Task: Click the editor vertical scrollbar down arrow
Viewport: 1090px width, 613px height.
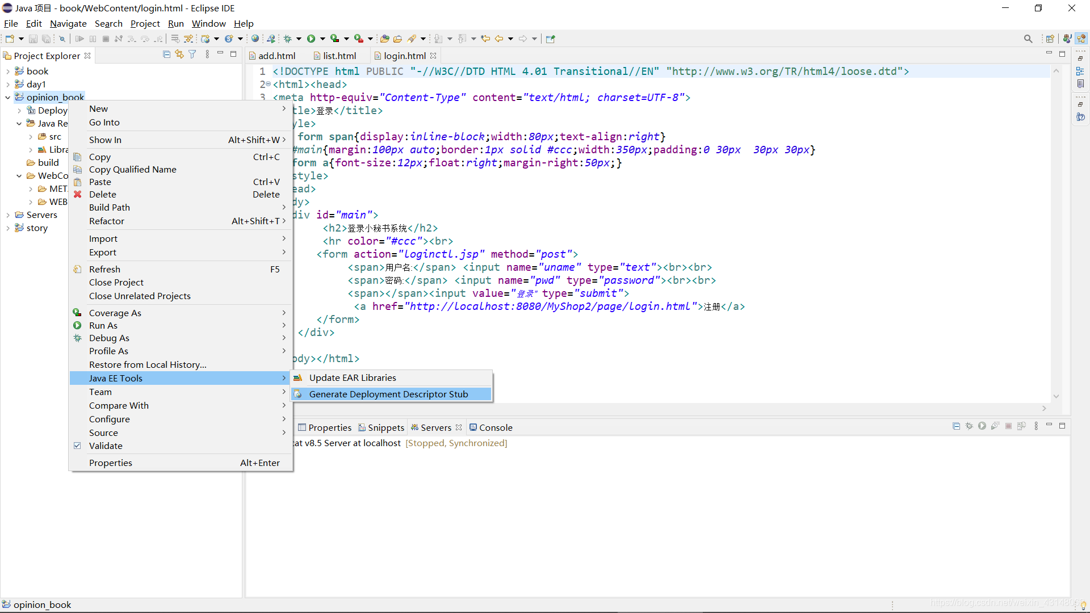Action: click(1056, 396)
